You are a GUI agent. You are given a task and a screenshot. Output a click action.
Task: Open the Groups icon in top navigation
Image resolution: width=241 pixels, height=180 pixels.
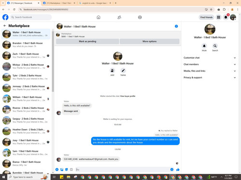click(x=140, y=17)
